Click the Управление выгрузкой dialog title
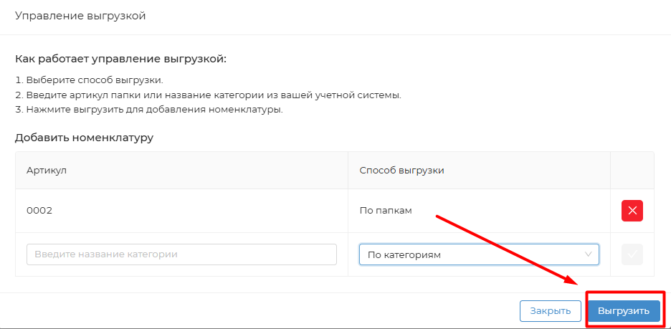The width and height of the screenshot is (671, 329). (x=80, y=16)
